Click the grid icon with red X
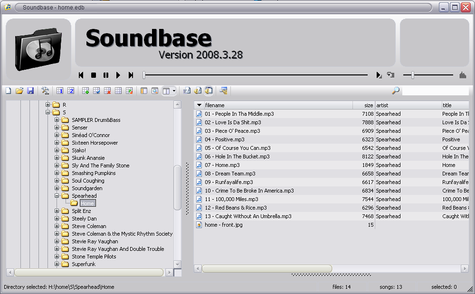This screenshot has width=475, height=294. coord(107,91)
